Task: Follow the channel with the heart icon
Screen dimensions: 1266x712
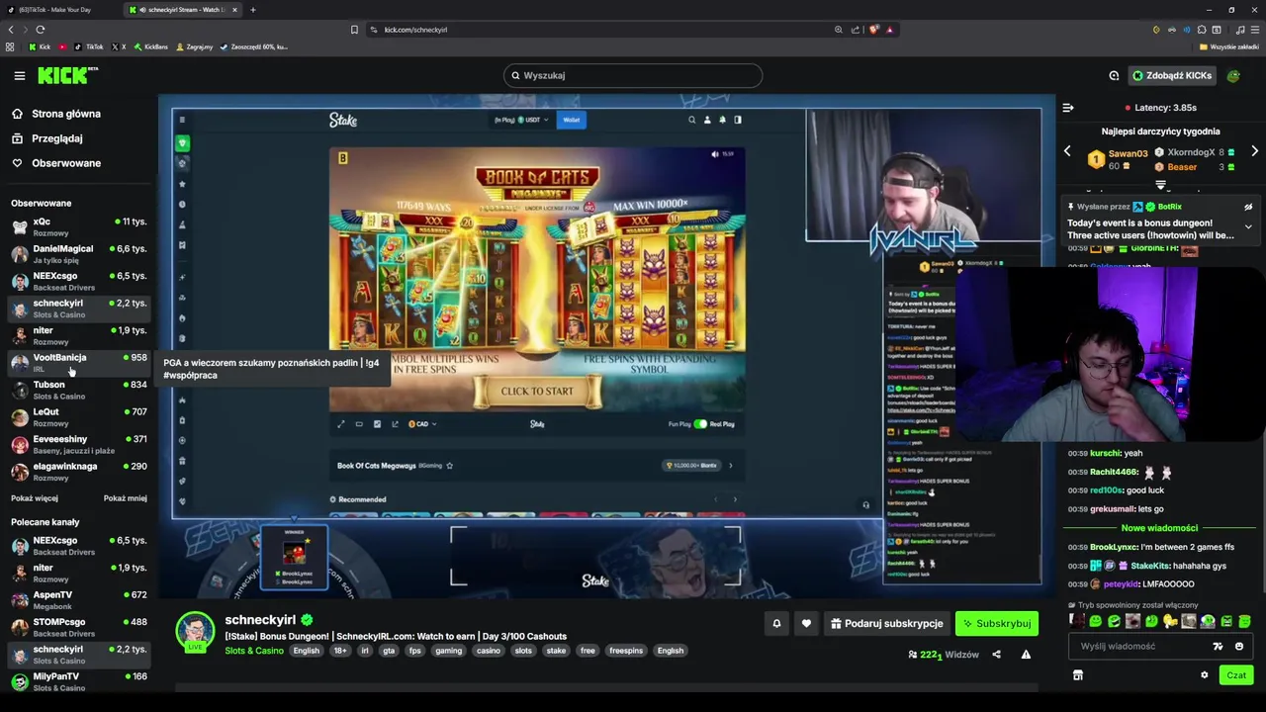Action: (x=806, y=623)
